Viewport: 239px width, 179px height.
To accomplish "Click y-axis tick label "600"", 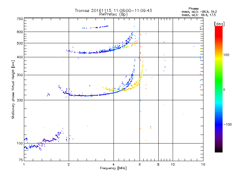I will (x=20, y=32).
